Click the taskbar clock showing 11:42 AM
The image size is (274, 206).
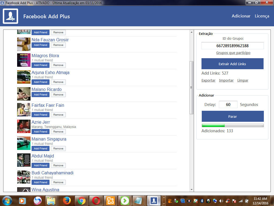(x=260, y=201)
